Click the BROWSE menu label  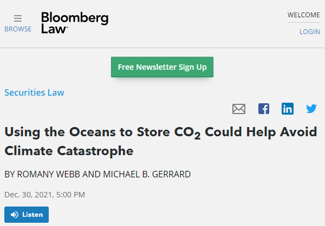tap(18, 29)
